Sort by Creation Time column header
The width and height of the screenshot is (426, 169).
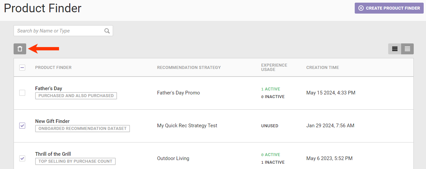[322, 68]
